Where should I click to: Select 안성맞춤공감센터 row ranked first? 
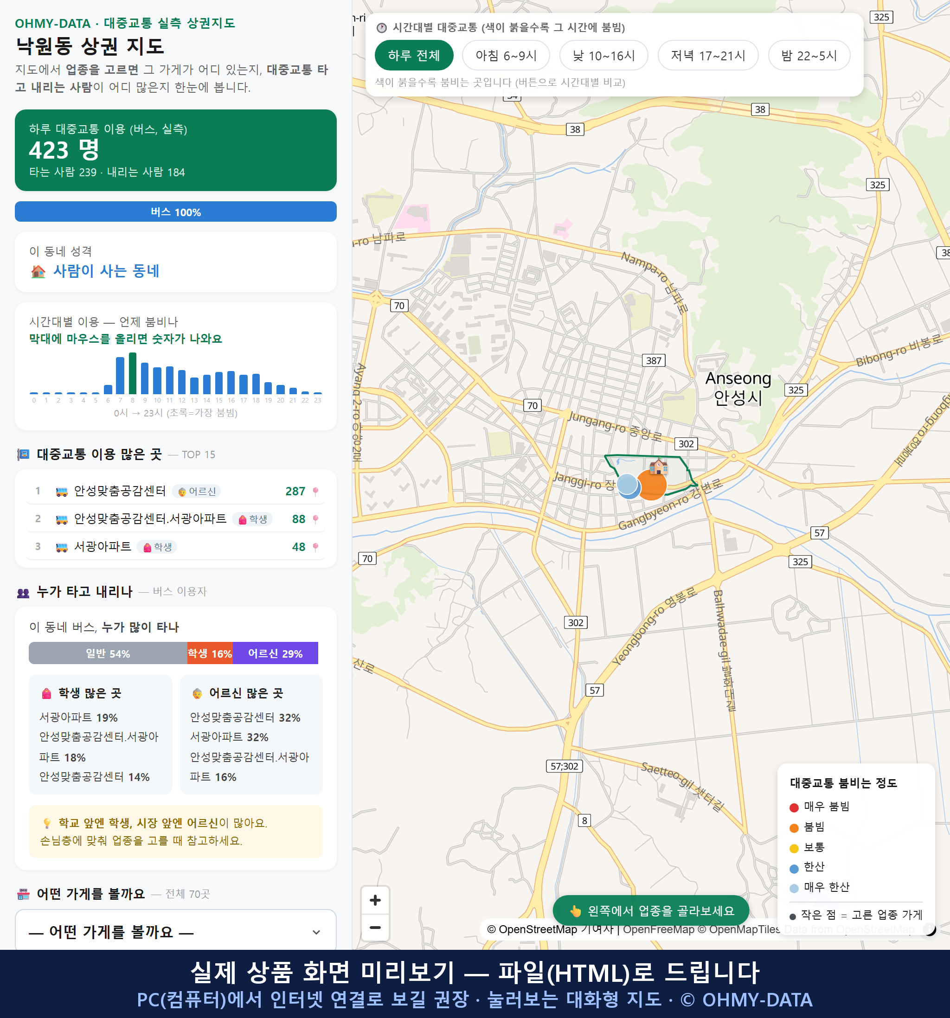point(176,491)
